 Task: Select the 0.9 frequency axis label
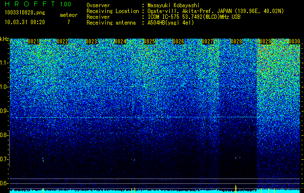4,111
